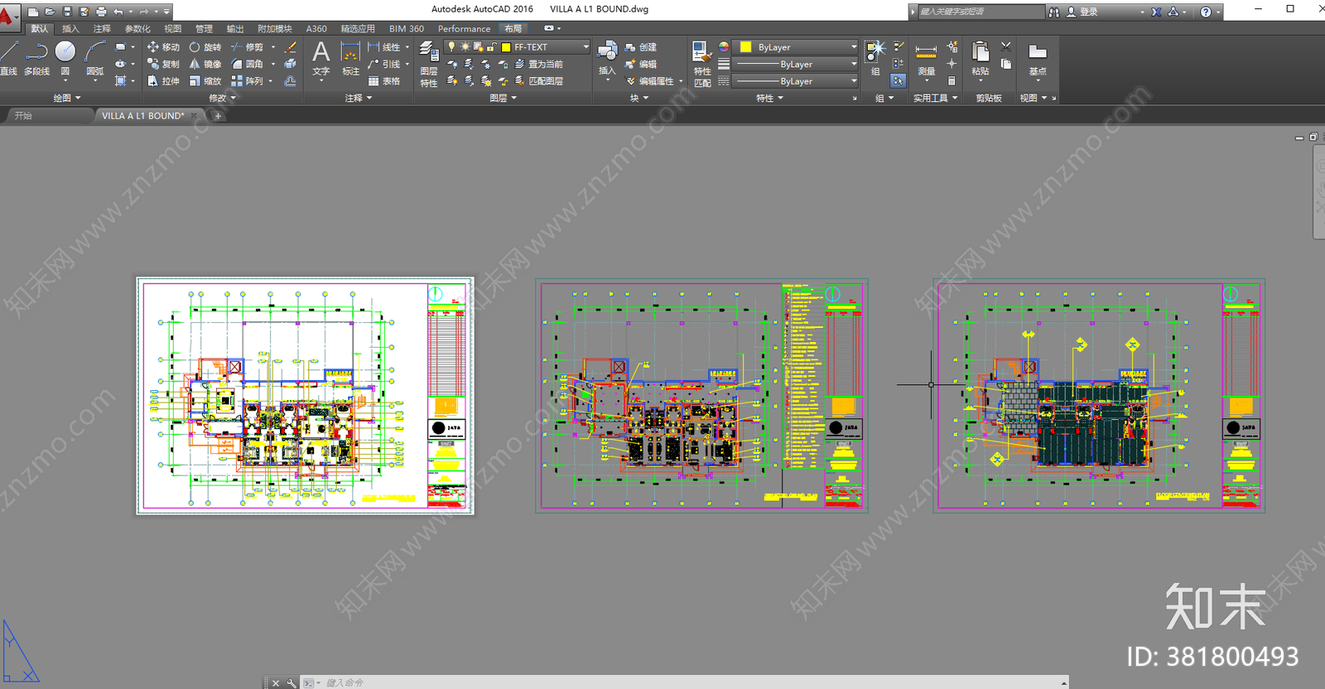The width and height of the screenshot is (1325, 689).
Task: Click the 移动 (Move) button
Action: tap(163, 47)
